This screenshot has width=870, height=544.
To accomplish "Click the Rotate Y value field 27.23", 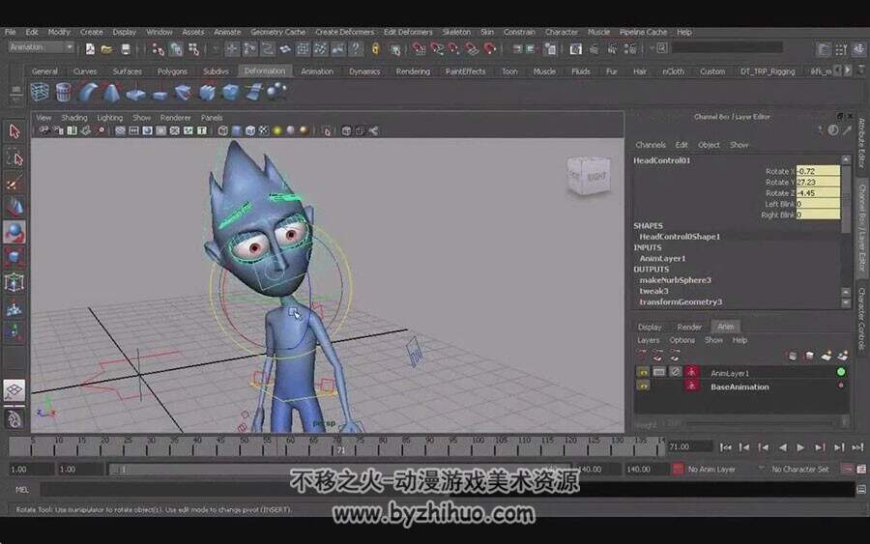I will pos(818,182).
